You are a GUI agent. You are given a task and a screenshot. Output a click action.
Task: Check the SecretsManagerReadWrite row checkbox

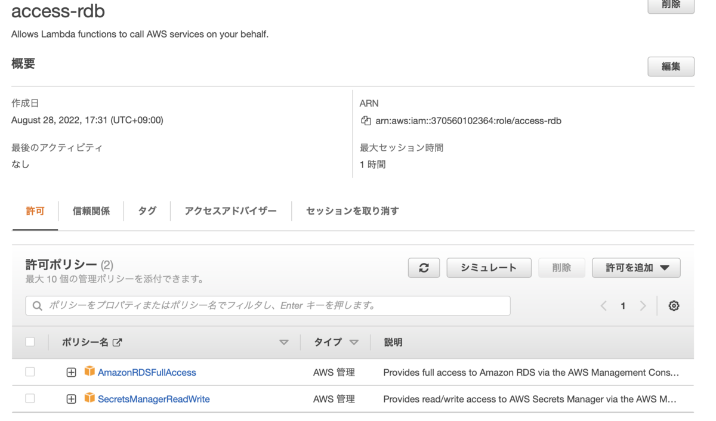(x=30, y=398)
